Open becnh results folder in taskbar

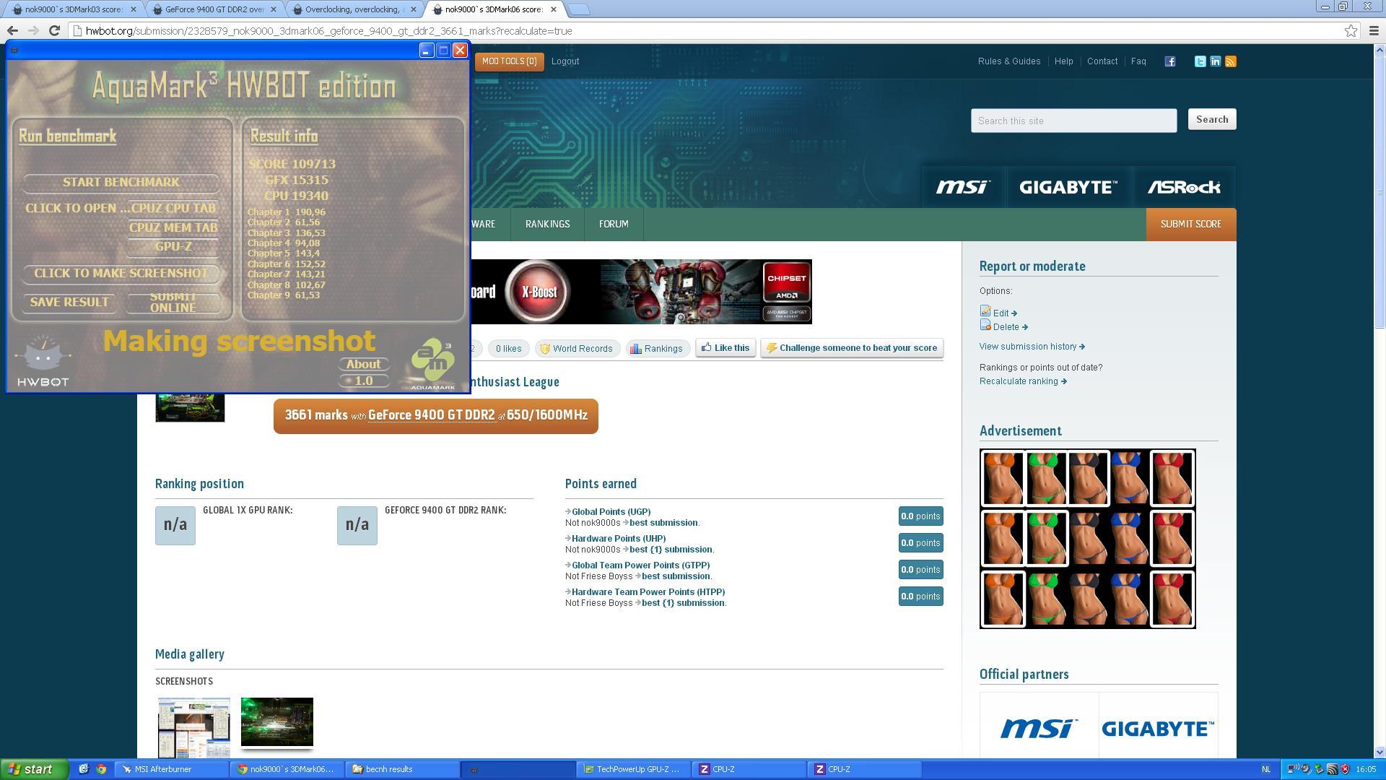coord(403,769)
